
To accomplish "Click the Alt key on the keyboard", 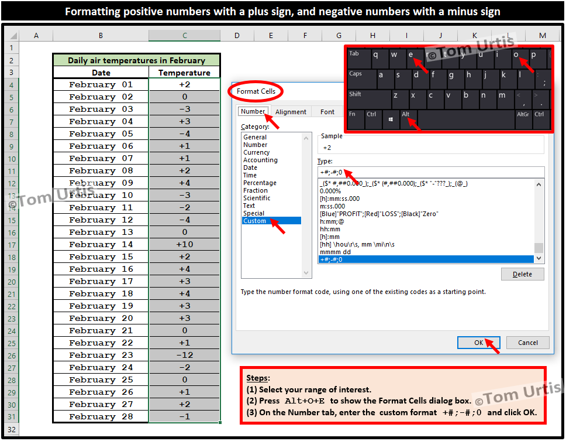I will click(409, 119).
